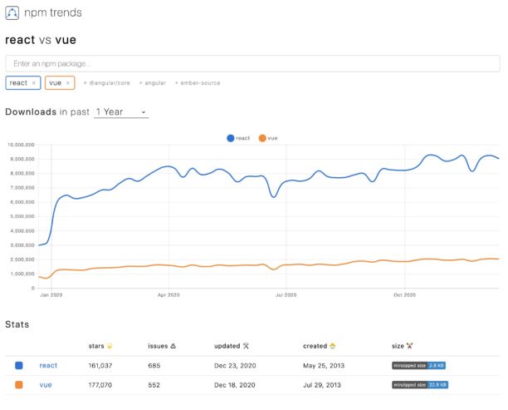Screen dimensions: 508x410
Task: Open the react link in Stats table
Action: coord(48,366)
